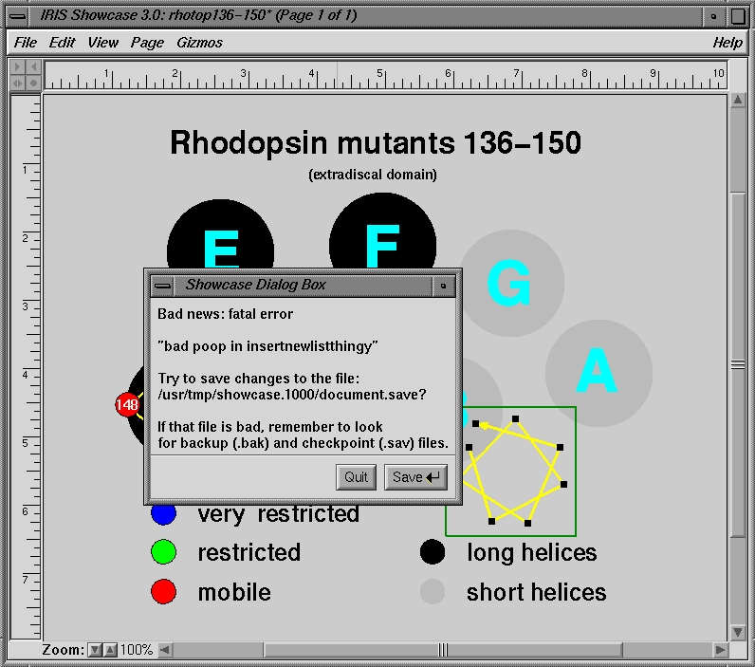This screenshot has width=755, height=667.
Task: Click the main window maximize square button
Action: coord(738,16)
